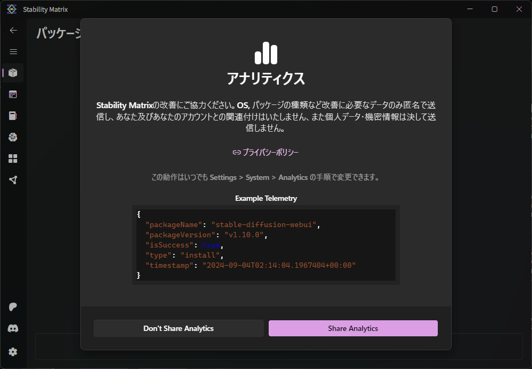This screenshot has height=369, width=532.
Task: Open the Packages page from the sidebar
Action: (x=13, y=73)
